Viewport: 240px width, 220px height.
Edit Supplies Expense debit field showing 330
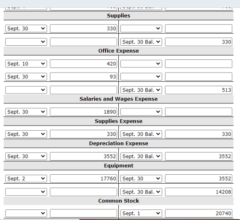click(84, 134)
